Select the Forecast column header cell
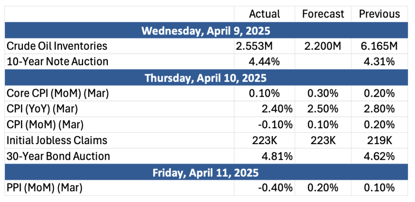The image size is (415, 202). (323, 14)
